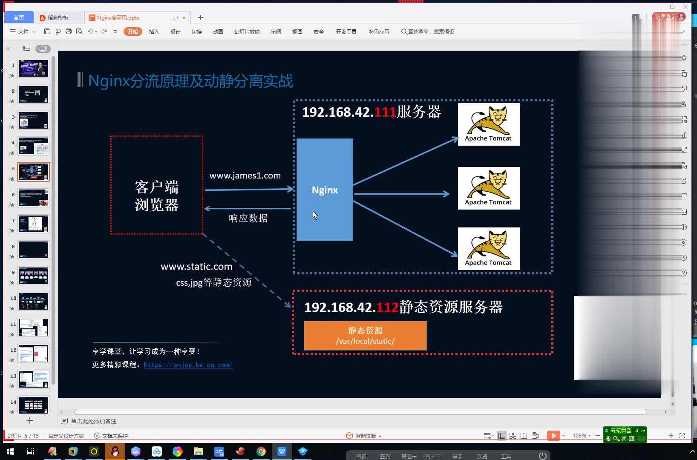Switch to Slide Sorter grid view

513,436
